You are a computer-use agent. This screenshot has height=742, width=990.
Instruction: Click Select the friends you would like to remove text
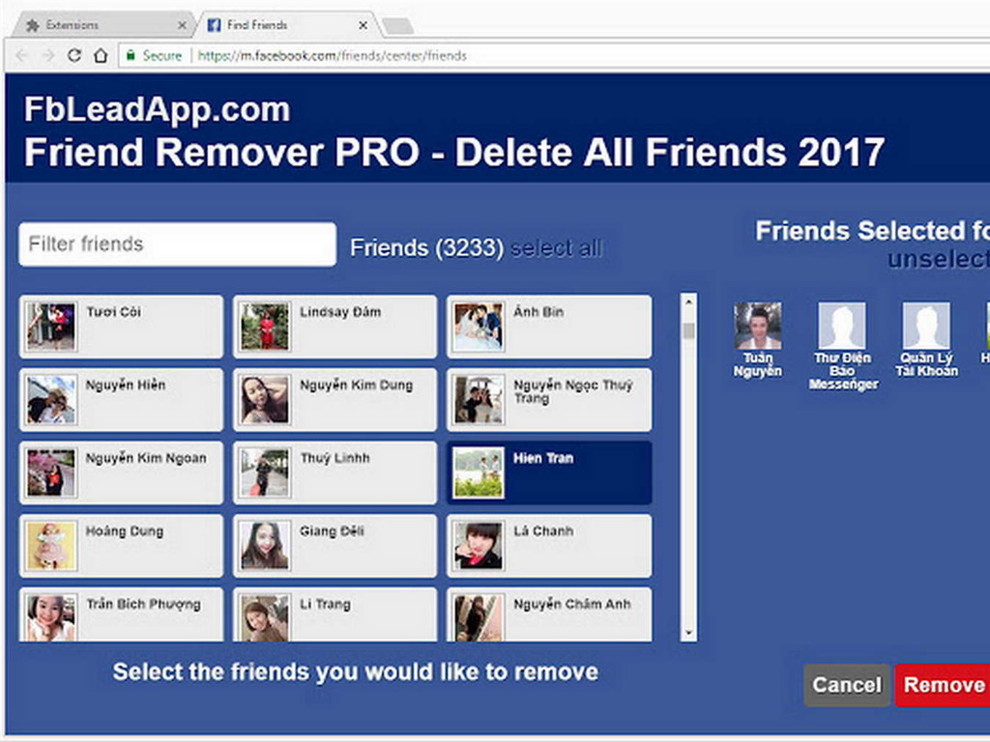(356, 672)
